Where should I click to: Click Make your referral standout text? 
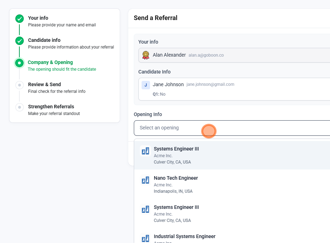(54, 114)
